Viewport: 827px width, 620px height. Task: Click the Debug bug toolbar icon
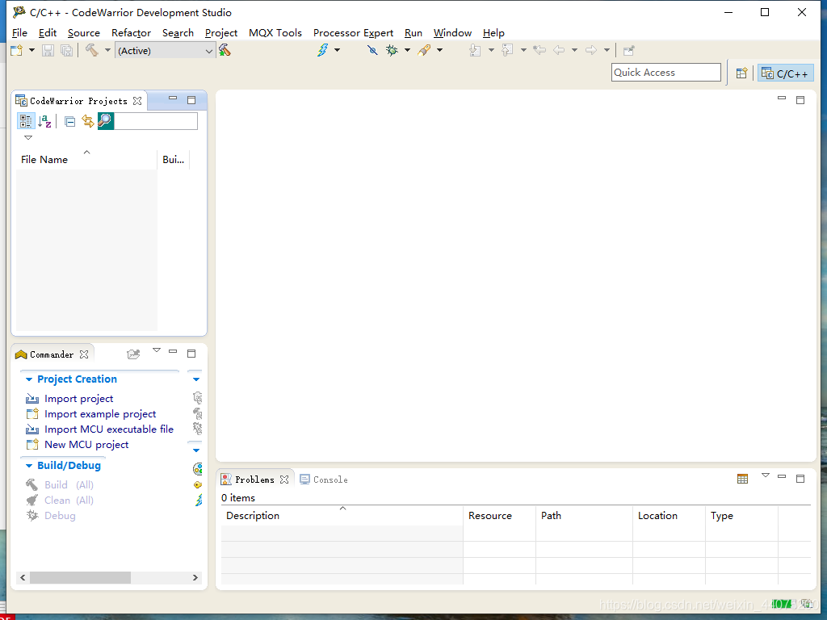[x=392, y=51]
